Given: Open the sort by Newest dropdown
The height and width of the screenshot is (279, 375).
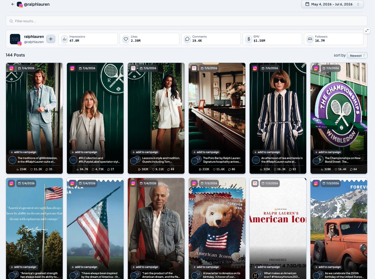Looking at the screenshot, I should (357, 55).
